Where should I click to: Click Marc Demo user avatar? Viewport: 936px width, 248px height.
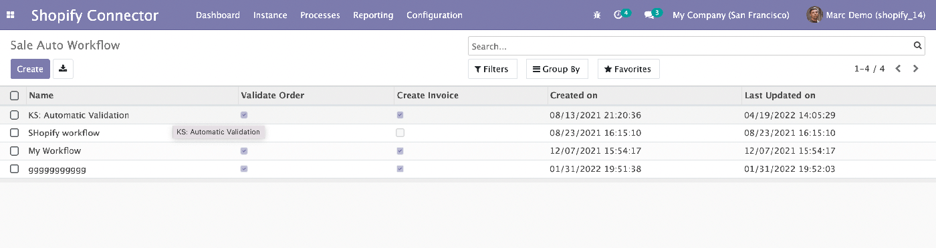[x=814, y=15]
